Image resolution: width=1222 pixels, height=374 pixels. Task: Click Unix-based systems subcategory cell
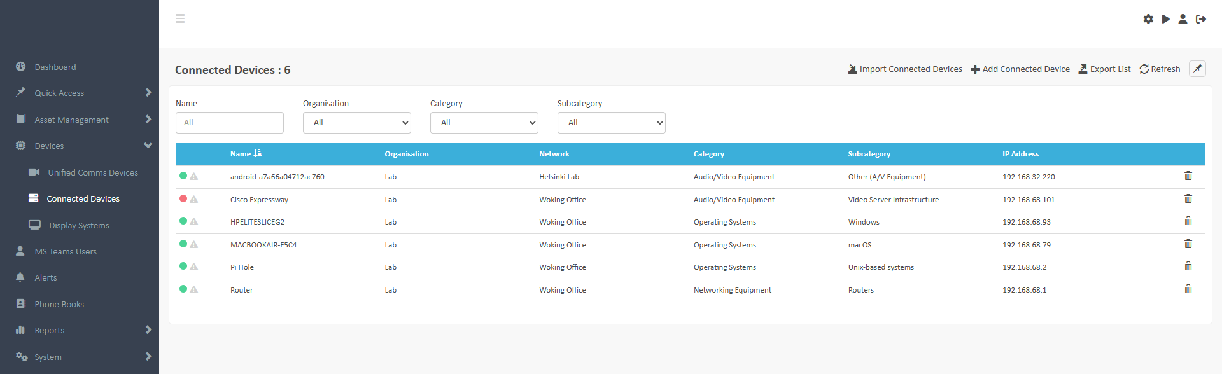pyautogui.click(x=881, y=267)
